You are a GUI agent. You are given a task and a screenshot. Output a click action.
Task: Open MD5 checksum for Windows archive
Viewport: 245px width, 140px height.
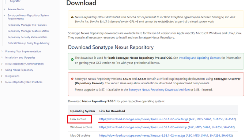click(x=199, y=127)
